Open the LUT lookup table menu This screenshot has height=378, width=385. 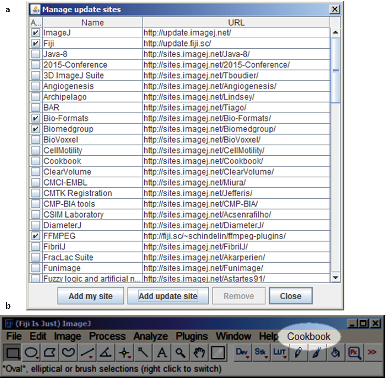279,353
